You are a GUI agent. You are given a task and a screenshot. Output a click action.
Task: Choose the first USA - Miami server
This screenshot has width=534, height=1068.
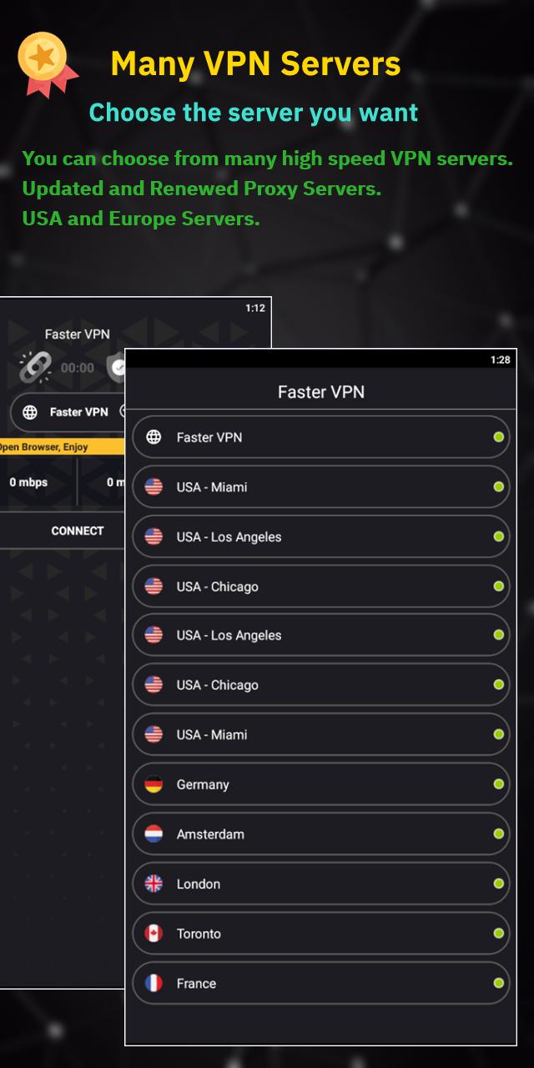pos(321,486)
